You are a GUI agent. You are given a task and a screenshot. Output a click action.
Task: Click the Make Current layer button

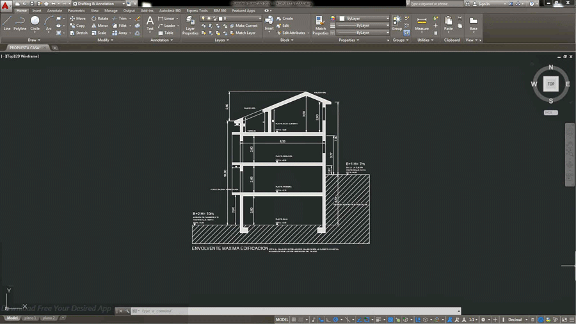244,26
